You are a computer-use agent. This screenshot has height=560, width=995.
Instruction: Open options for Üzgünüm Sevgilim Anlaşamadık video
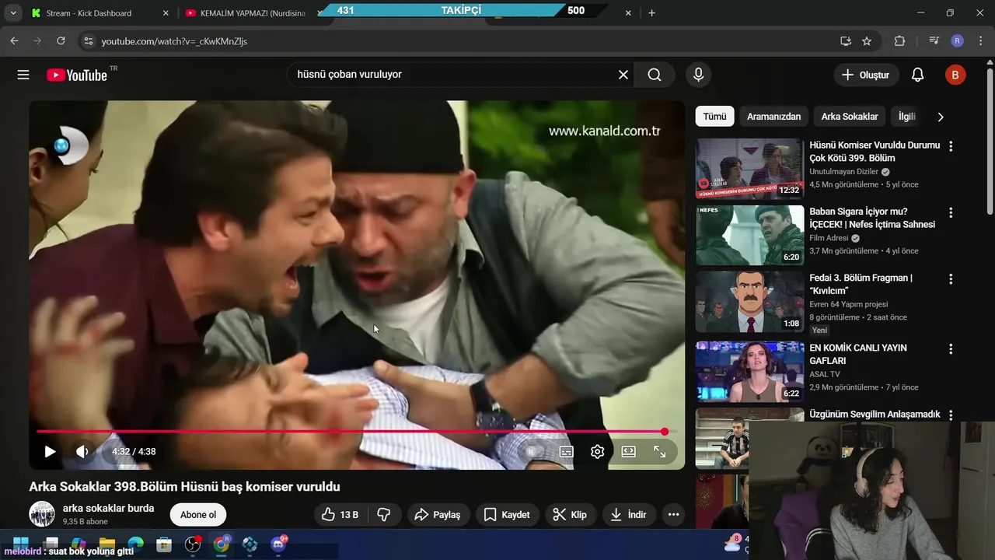click(951, 415)
